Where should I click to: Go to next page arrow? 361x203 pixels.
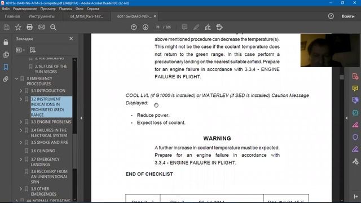coord(146,27)
